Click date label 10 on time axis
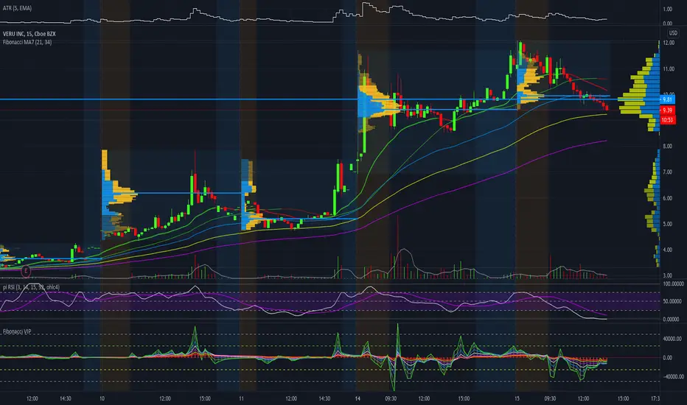The image size is (687, 405). click(x=102, y=398)
